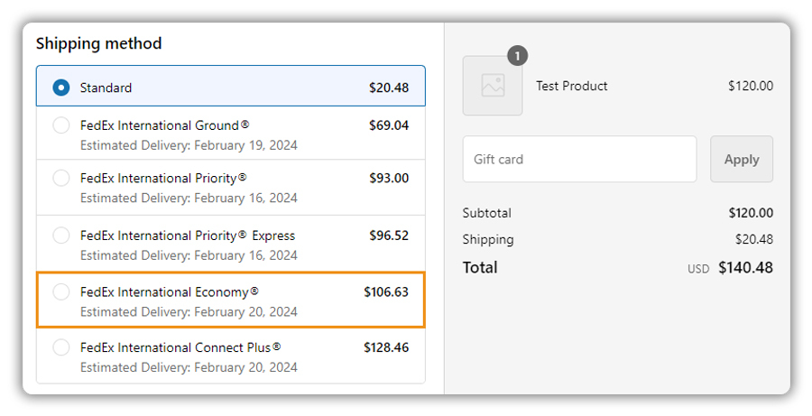Click the $128.46 Connect Plus price

385,347
